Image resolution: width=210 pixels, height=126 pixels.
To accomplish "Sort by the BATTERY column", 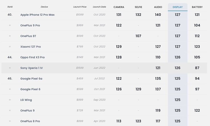I will point(197,7).
